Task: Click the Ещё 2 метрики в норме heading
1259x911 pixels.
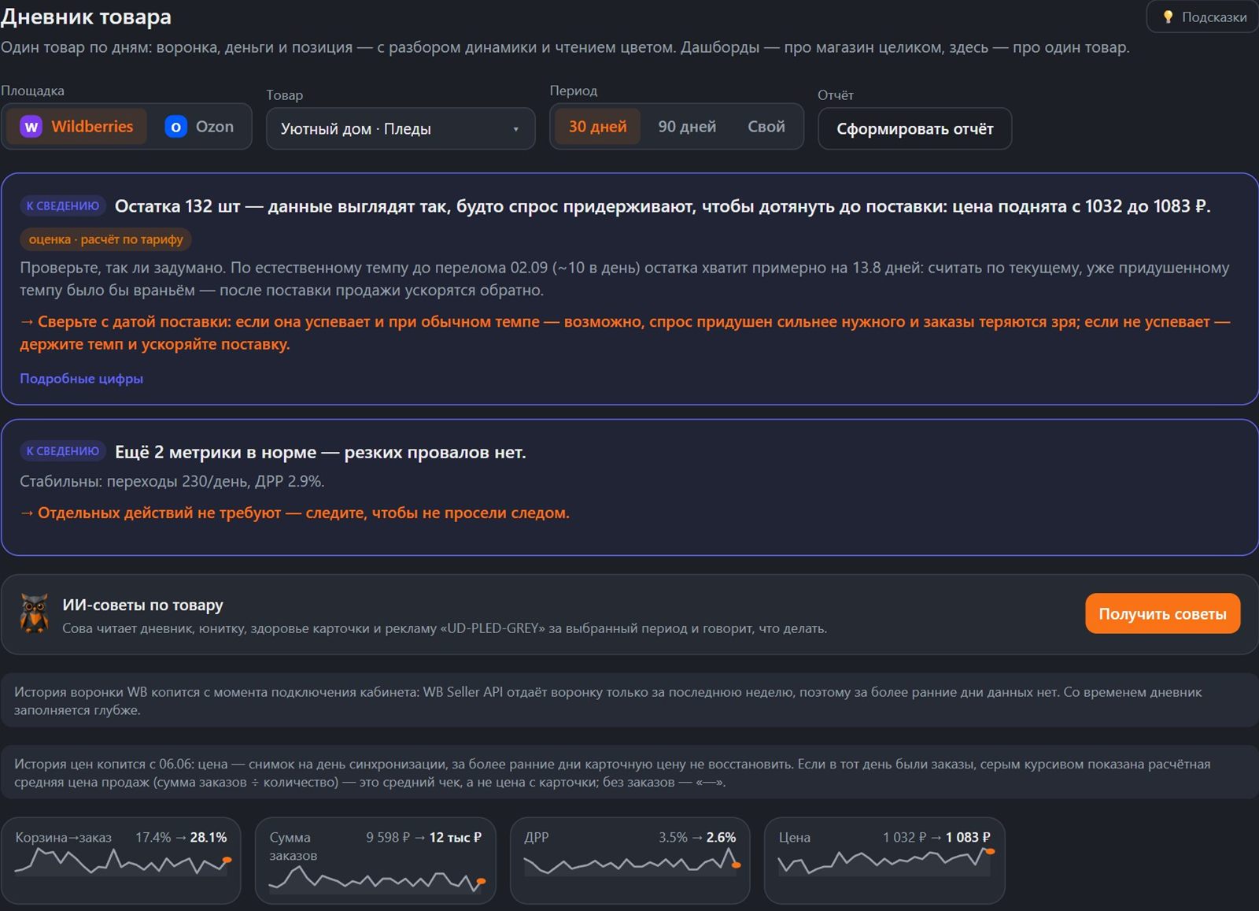Action: click(320, 452)
